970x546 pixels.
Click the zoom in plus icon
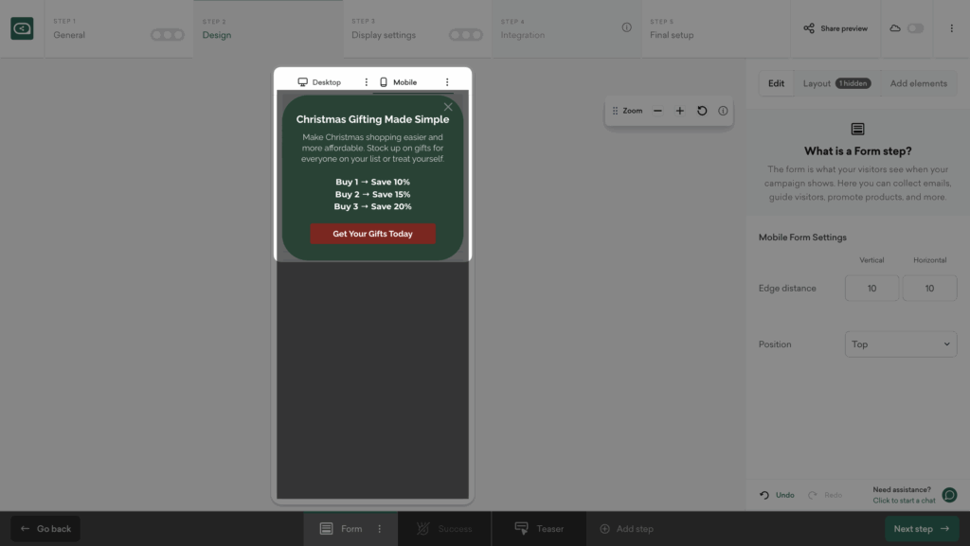(680, 111)
